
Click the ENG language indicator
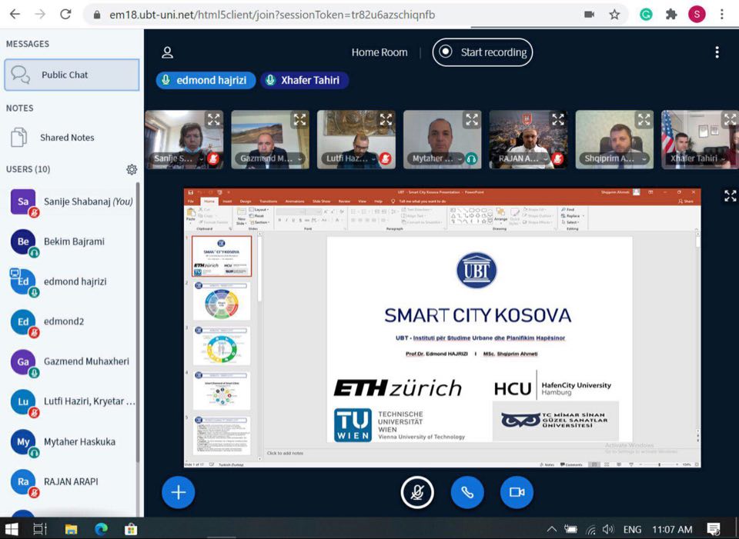[x=632, y=530]
